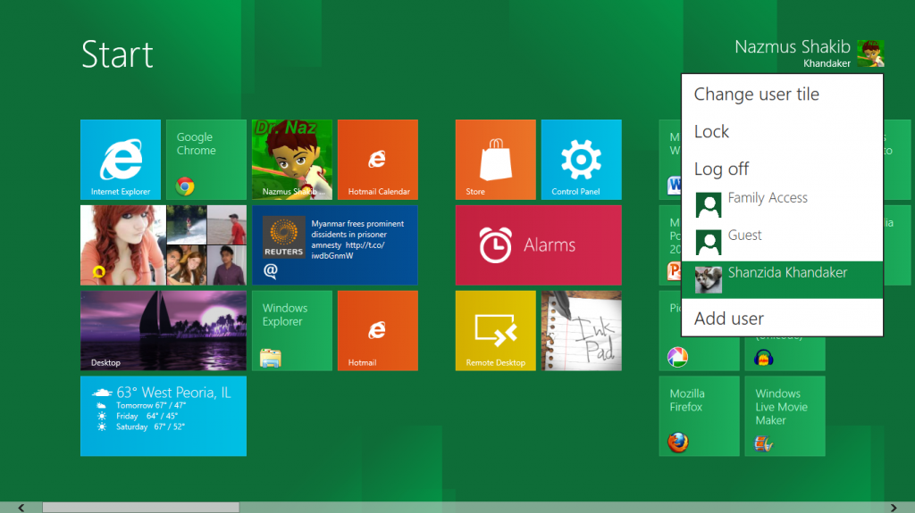The image size is (915, 513).
Task: Open the Picasa tile
Action: coord(699,354)
